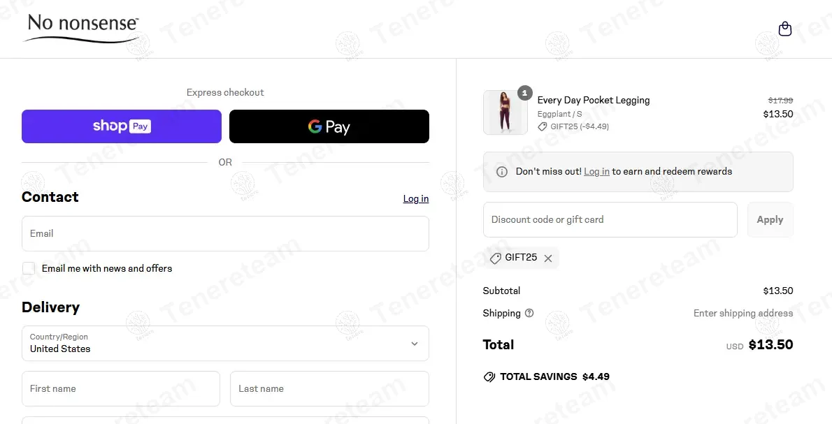Click the Every Day Pocket Legging thumbnail
Viewport: 832px width, 424px height.
tap(505, 112)
